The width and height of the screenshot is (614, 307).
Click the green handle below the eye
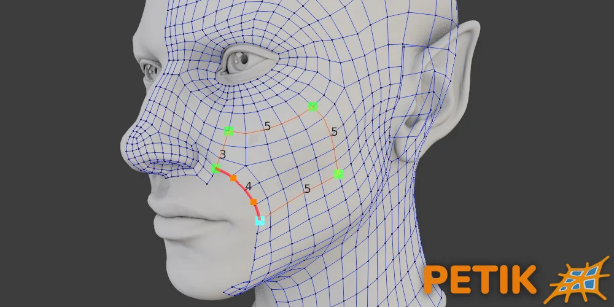click(228, 131)
